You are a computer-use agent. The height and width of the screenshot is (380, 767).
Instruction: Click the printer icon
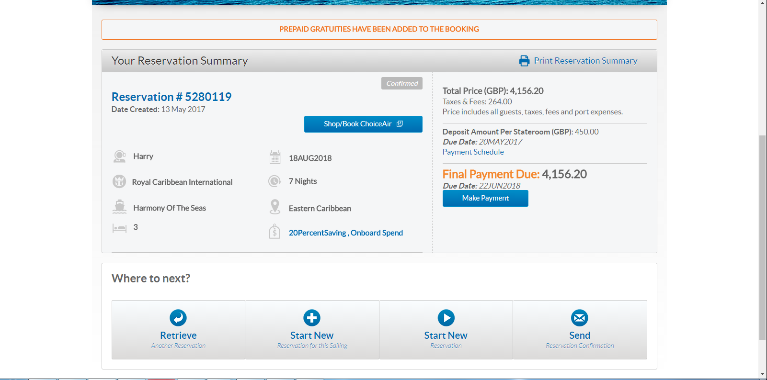click(524, 61)
